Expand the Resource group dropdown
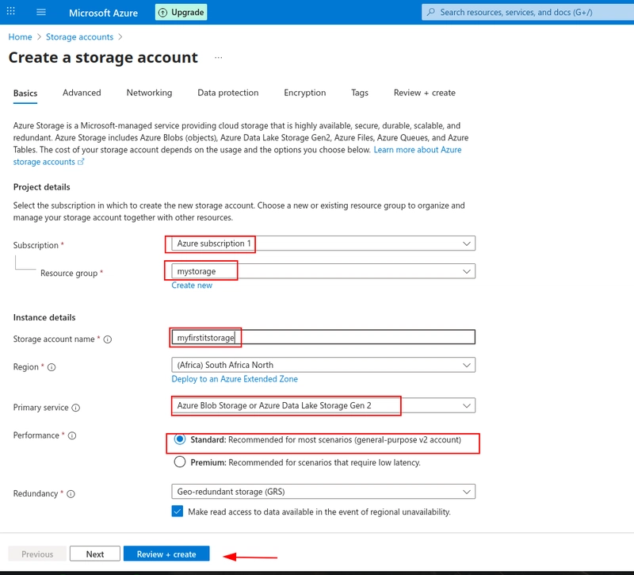This screenshot has width=634, height=575. (323, 271)
